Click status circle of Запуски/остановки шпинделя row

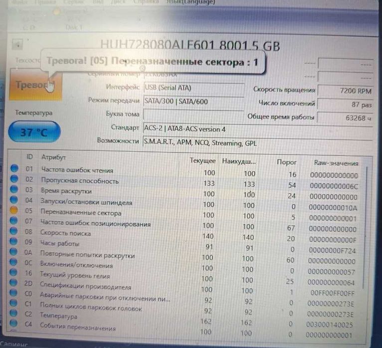click(14, 200)
